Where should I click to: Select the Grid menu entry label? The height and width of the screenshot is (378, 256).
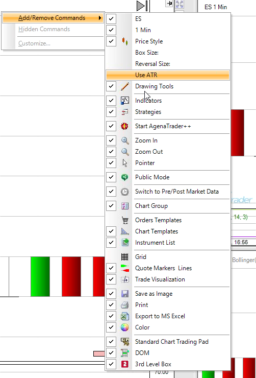tap(141, 257)
